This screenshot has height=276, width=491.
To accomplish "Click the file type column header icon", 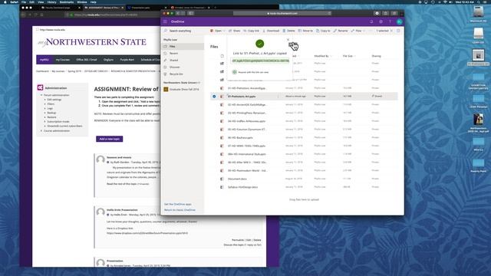I will 222,56.
